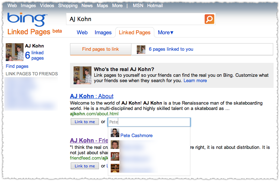Open 6 linked pages in sidebar
280x181 pixels.
(34, 55)
